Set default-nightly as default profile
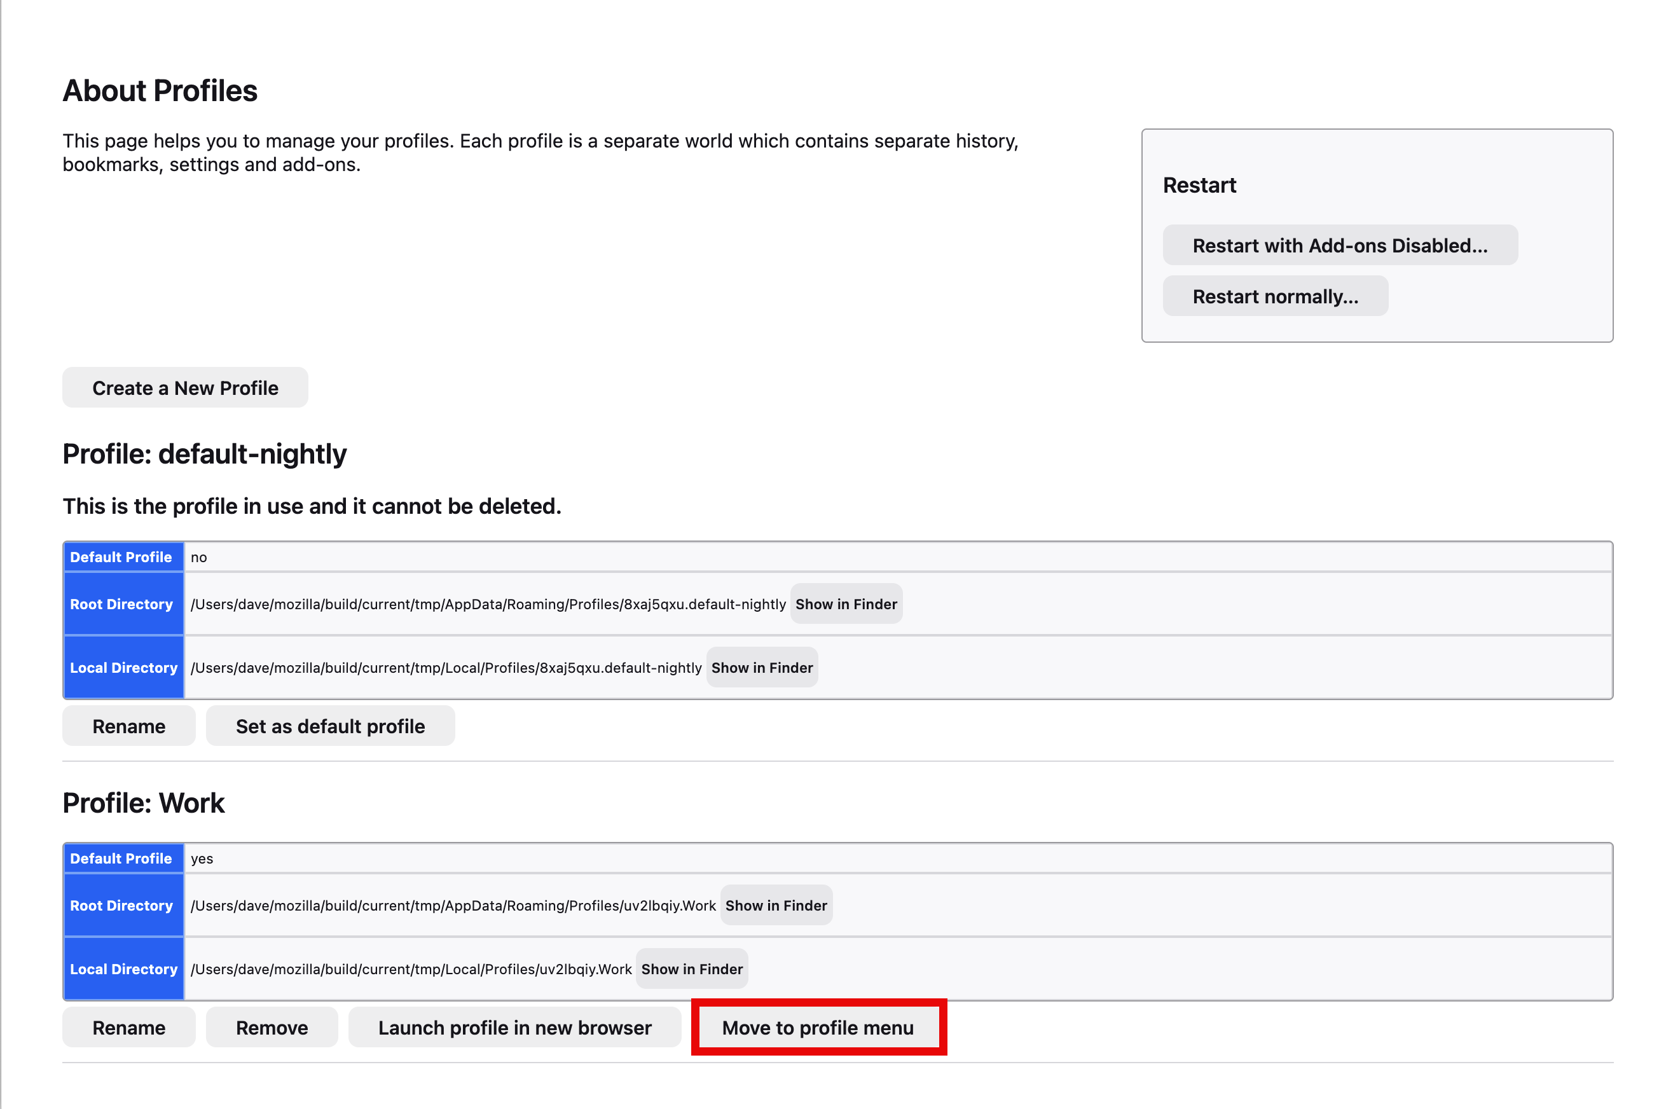The image size is (1673, 1109). pyautogui.click(x=330, y=726)
